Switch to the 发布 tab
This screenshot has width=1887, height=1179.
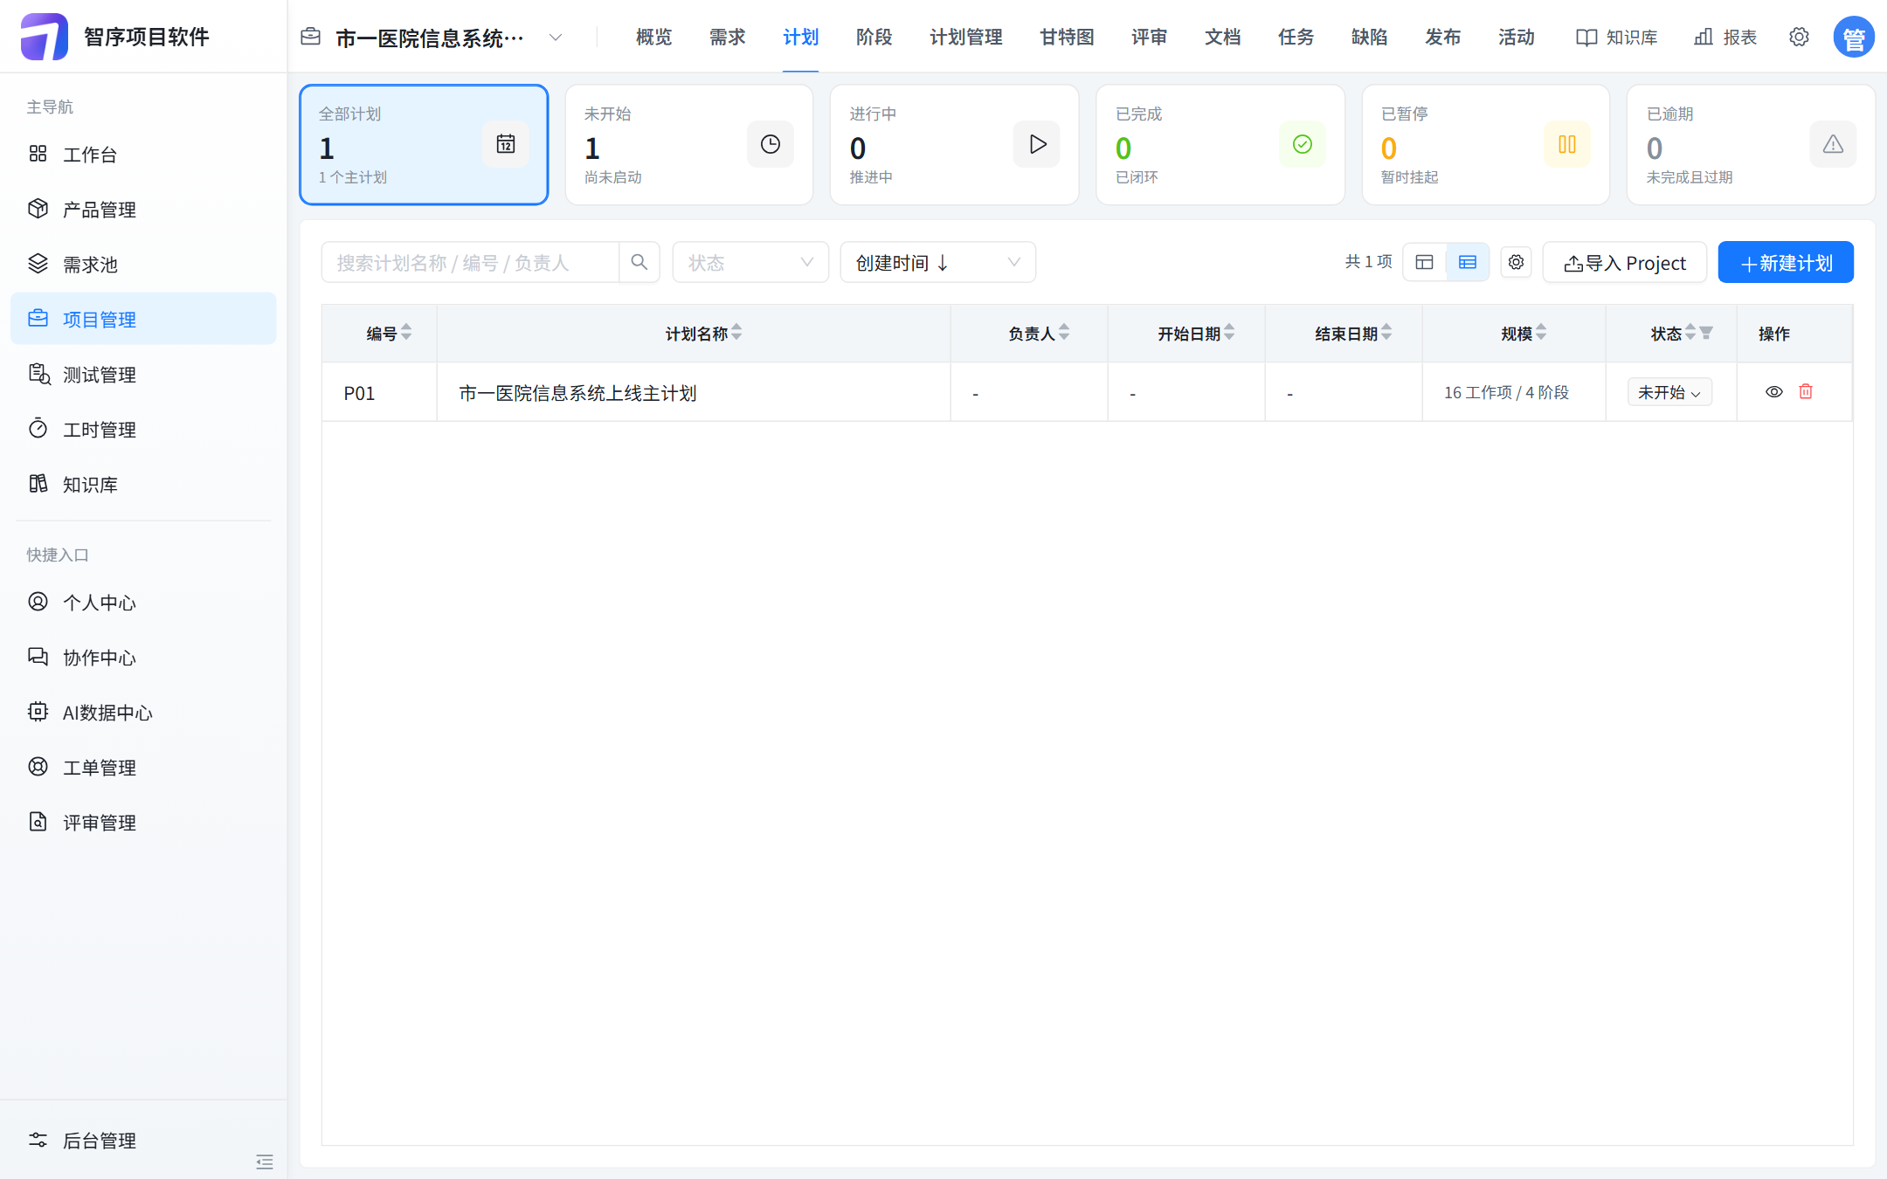1442,37
